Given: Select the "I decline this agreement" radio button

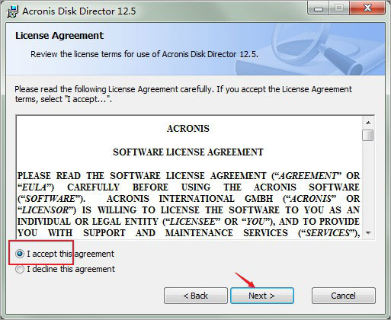Looking at the screenshot, I should click(x=20, y=269).
